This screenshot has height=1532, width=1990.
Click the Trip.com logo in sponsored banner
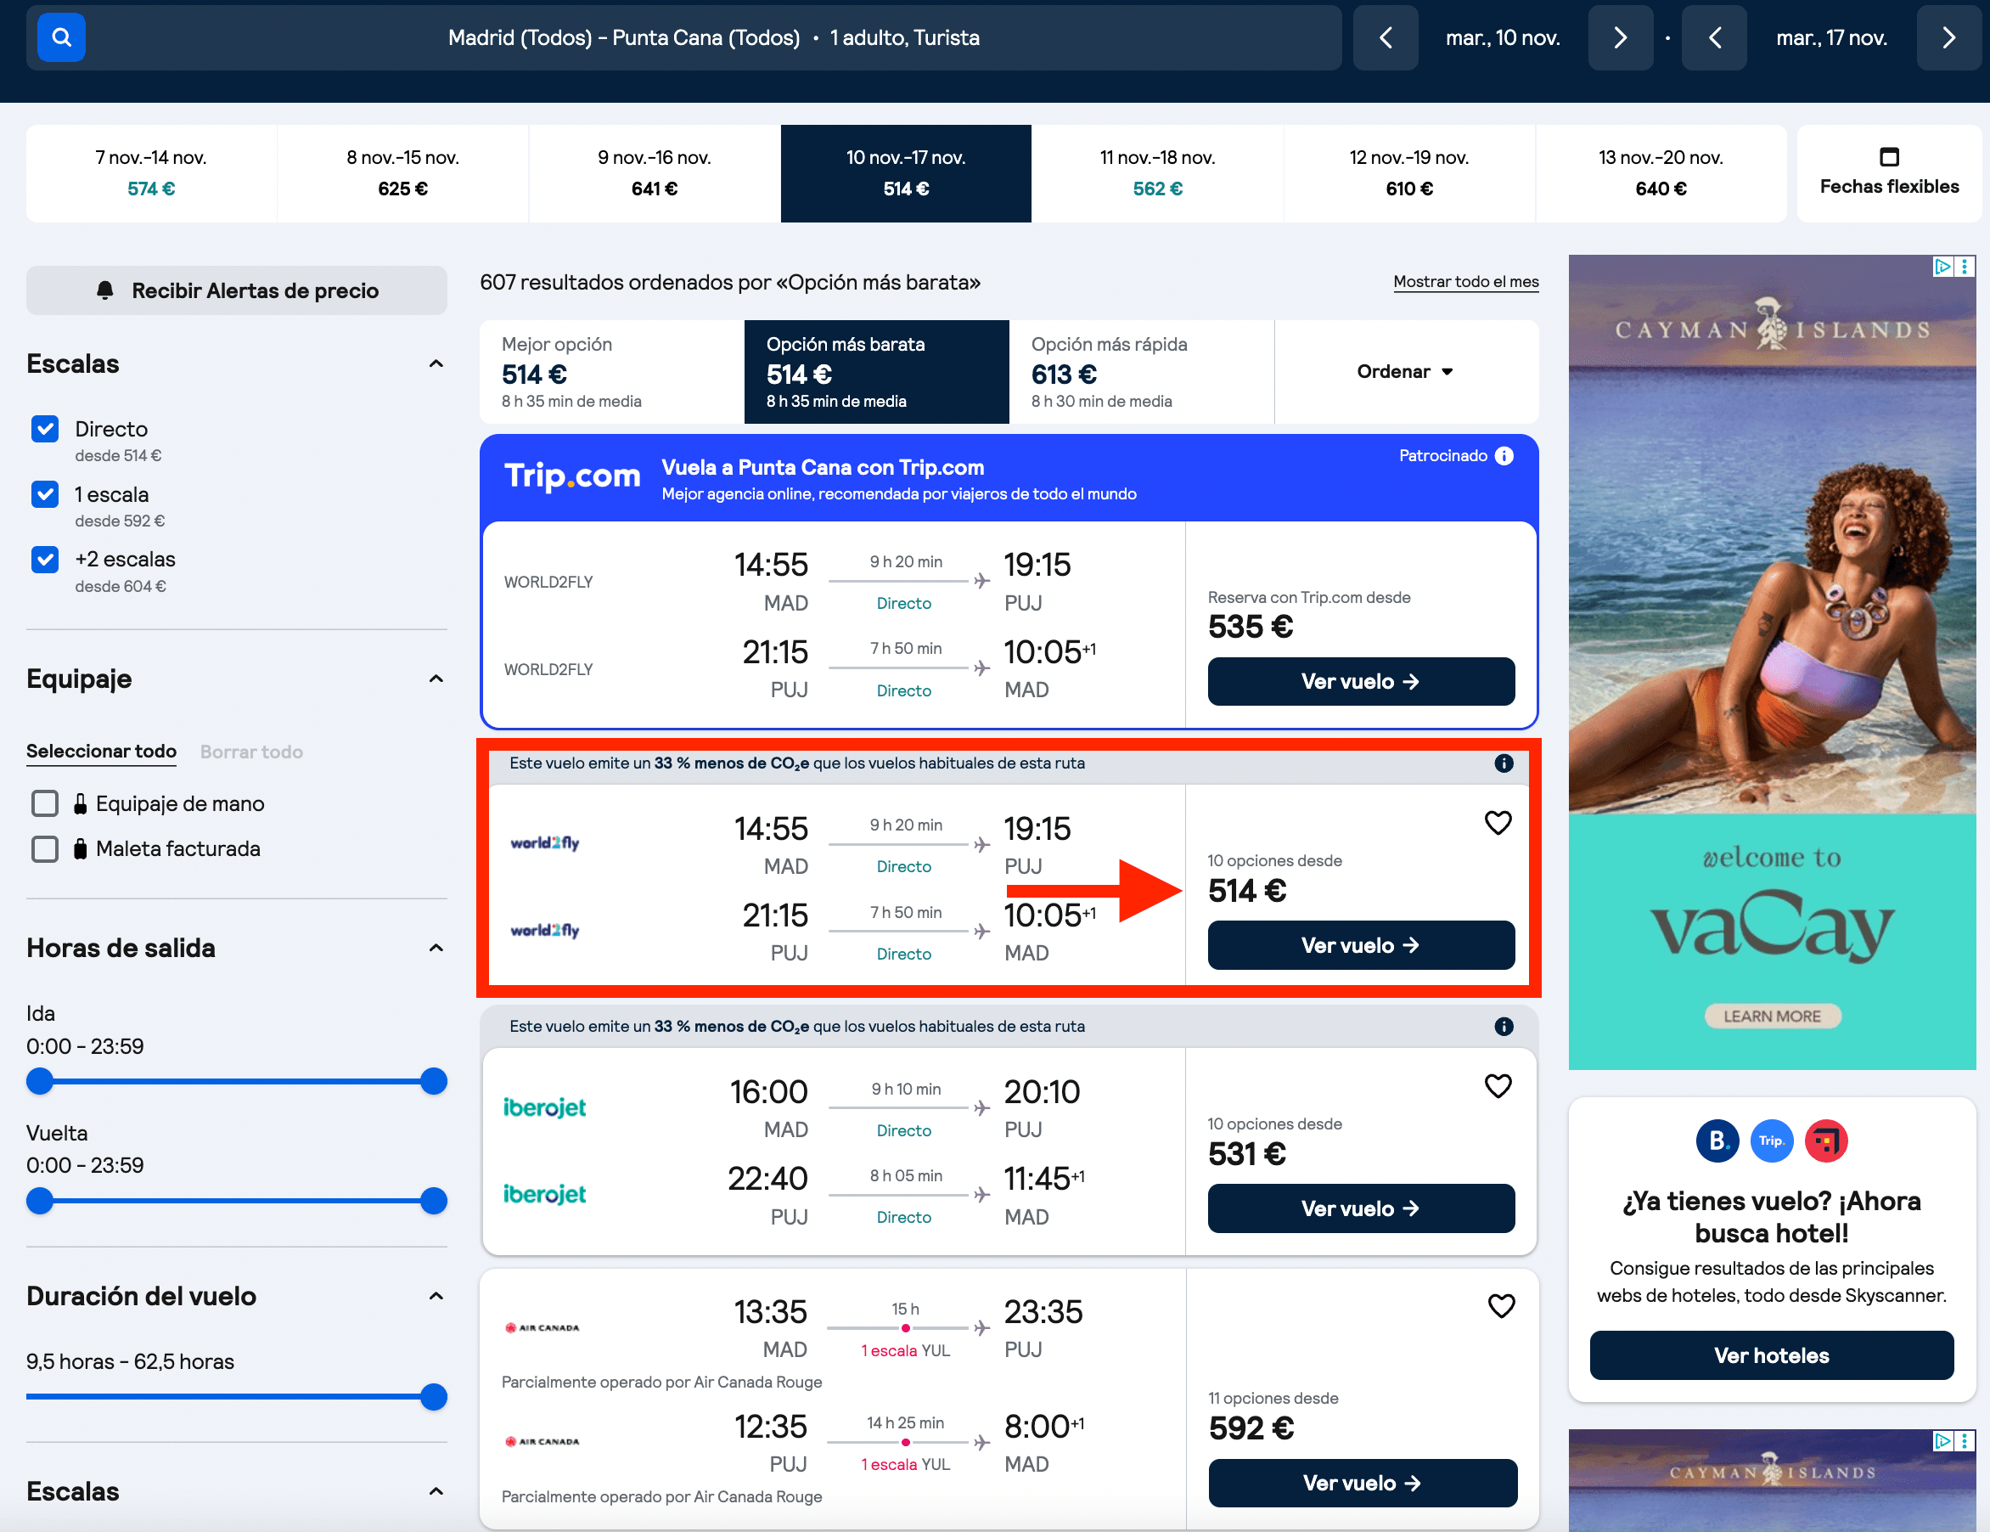(x=572, y=476)
